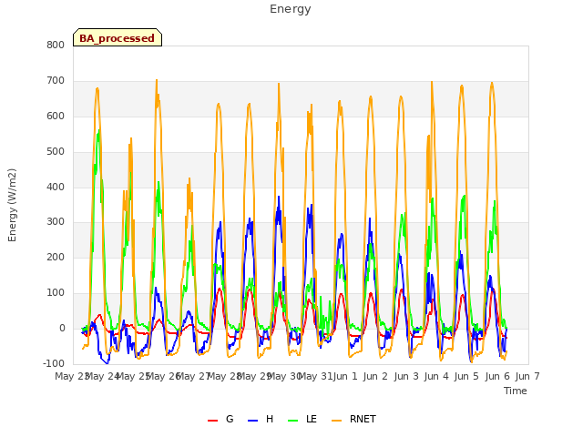
Task: Click the 0 y-axis tick label
Action: point(62,328)
